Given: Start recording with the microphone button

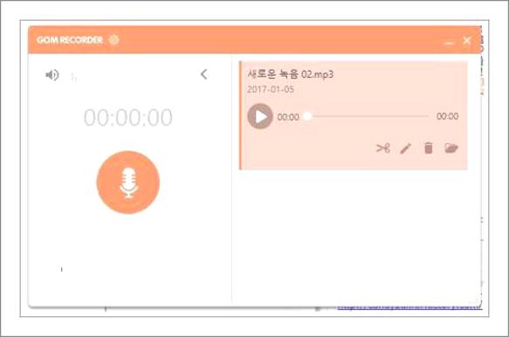Looking at the screenshot, I should (128, 182).
